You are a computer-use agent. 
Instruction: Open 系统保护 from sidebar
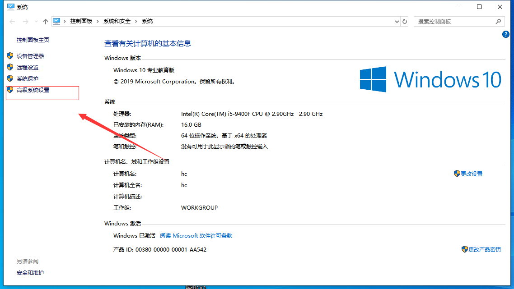(28, 79)
